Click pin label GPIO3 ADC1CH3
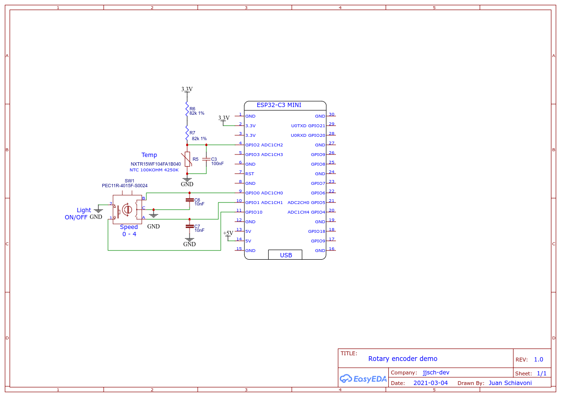This screenshot has width=561, height=397. [264, 155]
